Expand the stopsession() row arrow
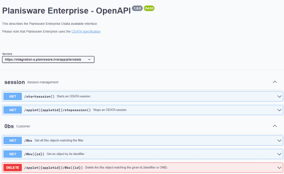 279,110
